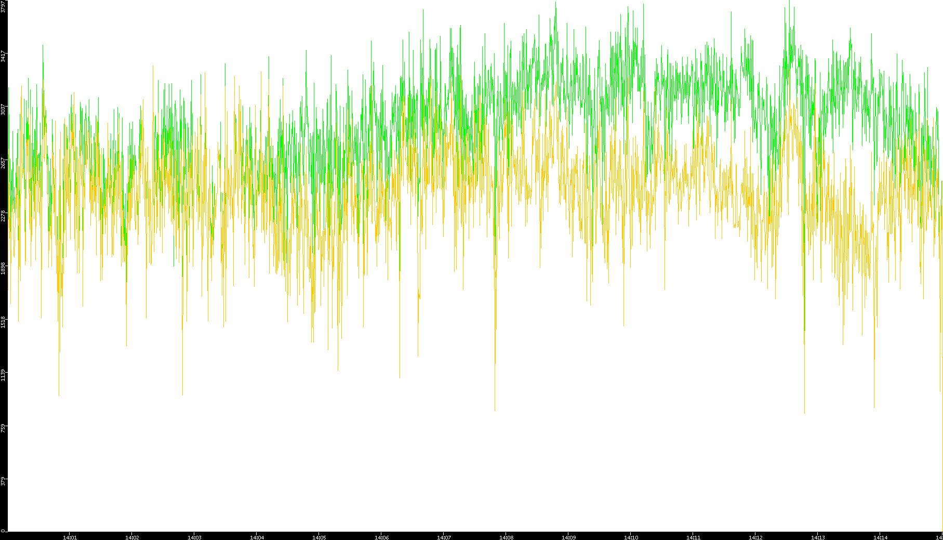Select the 759 vertical axis label
The image size is (943, 540).
[4, 428]
